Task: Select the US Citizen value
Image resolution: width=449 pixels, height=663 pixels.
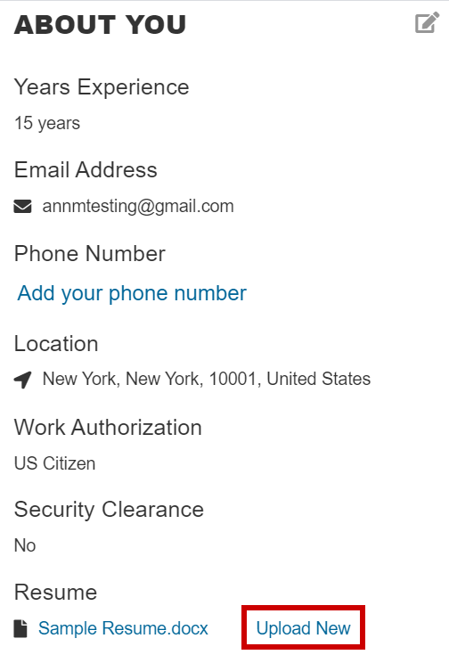Action: 54,463
